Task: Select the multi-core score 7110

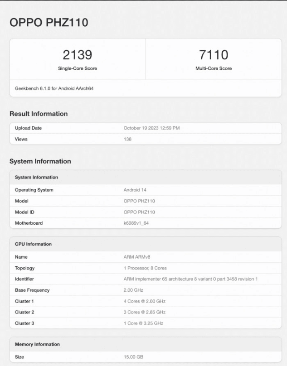Action: coord(214,55)
